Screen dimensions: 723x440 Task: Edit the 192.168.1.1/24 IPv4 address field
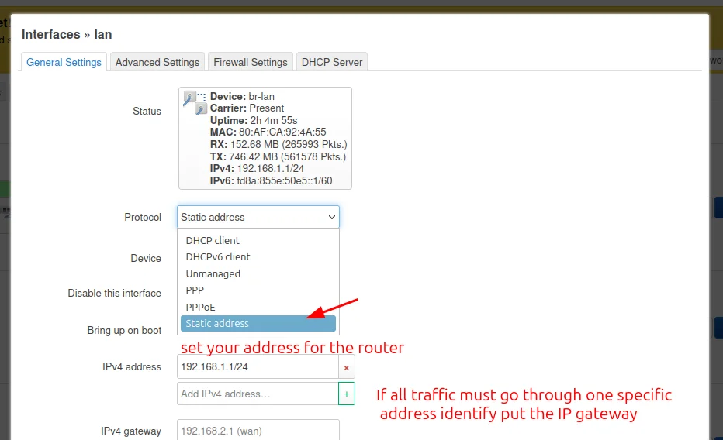pyautogui.click(x=258, y=367)
